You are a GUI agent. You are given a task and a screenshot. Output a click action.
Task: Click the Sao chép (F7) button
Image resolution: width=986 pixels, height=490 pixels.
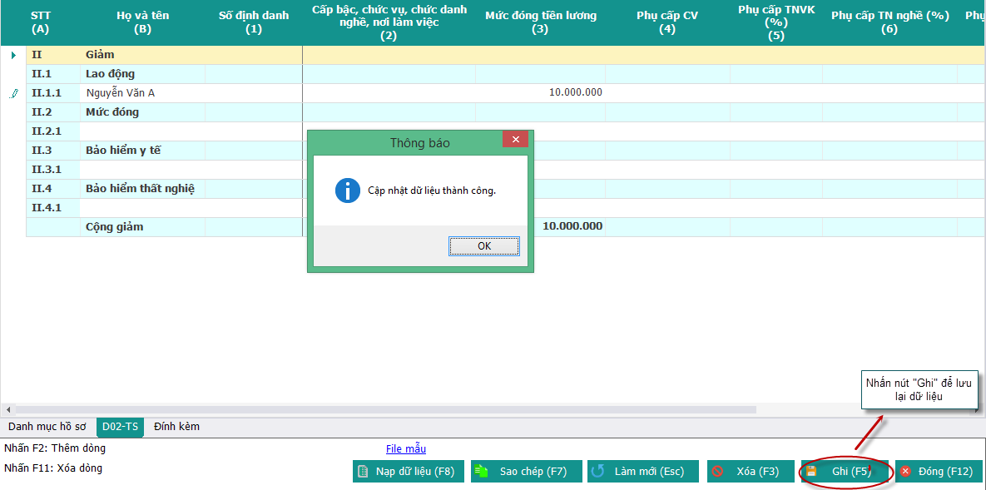527,471
